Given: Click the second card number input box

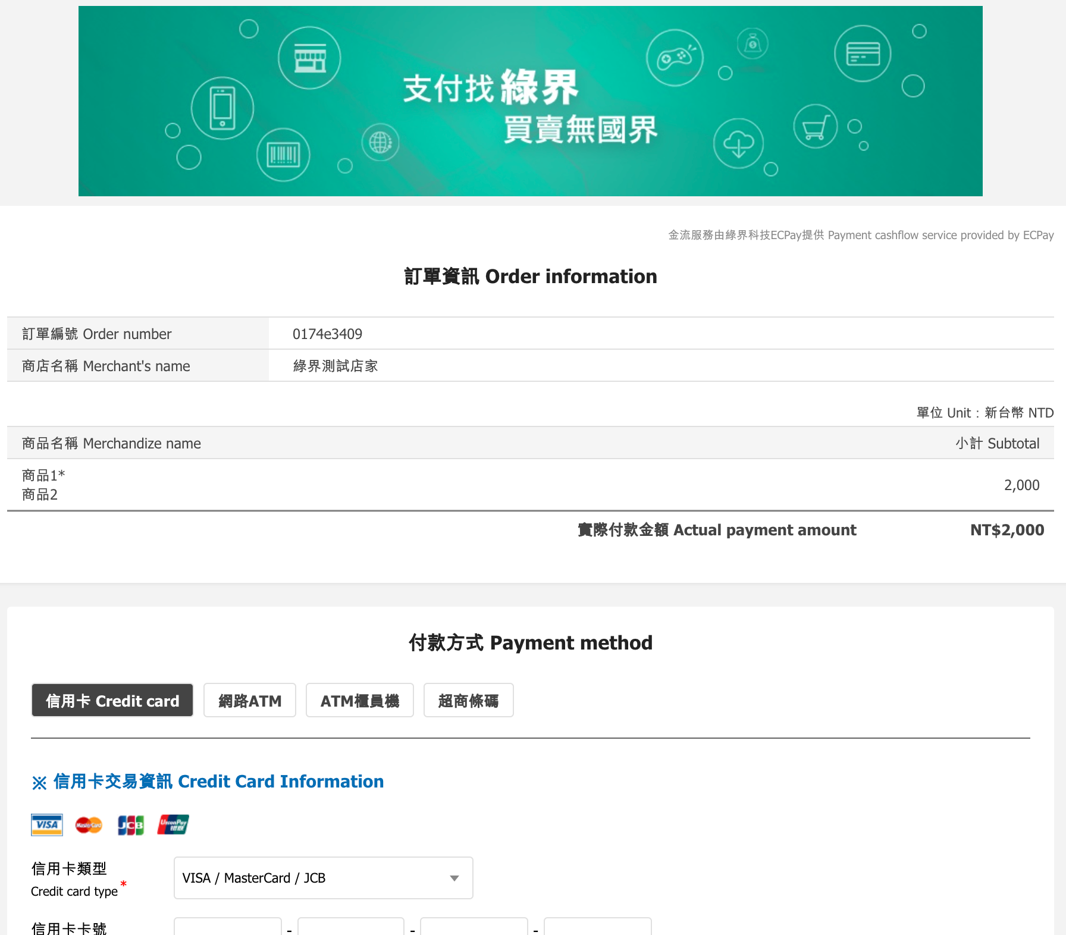Looking at the screenshot, I should click(x=351, y=926).
